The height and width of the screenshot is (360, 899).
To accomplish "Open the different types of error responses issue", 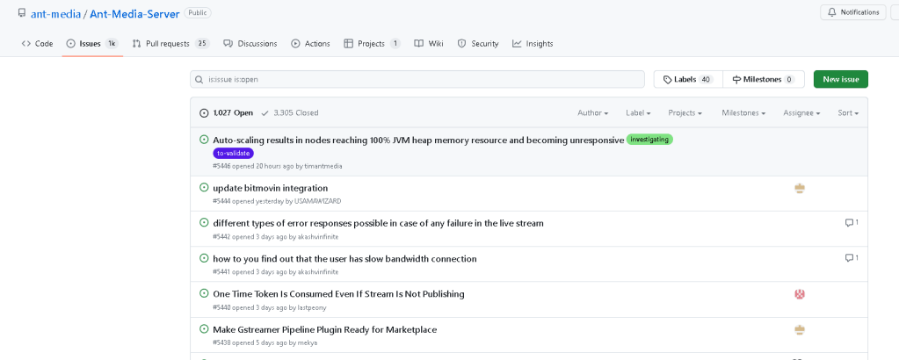I will tap(379, 223).
